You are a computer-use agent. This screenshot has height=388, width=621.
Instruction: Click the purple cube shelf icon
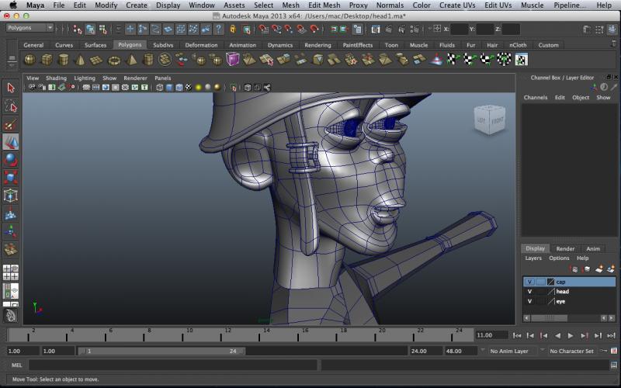pos(234,60)
